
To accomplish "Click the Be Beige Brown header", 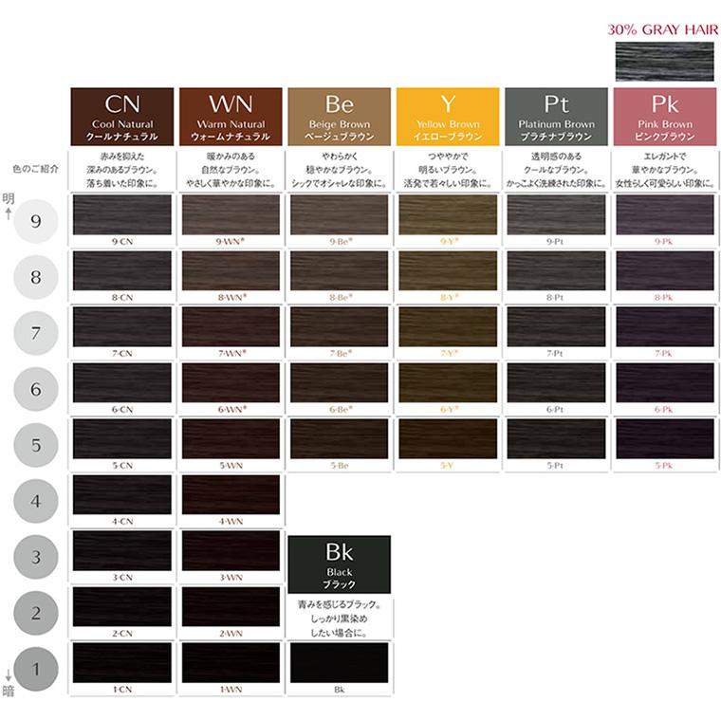I will (339, 115).
